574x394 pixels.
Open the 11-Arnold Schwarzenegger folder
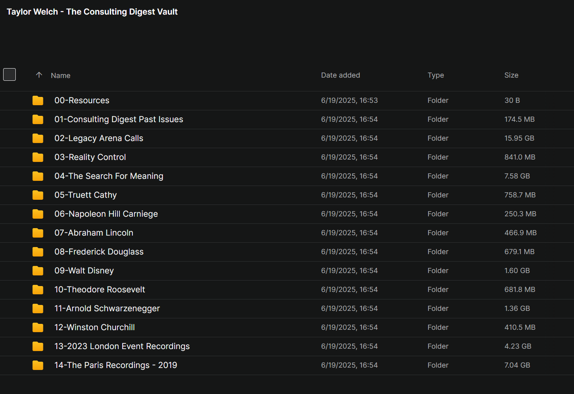pyautogui.click(x=107, y=309)
